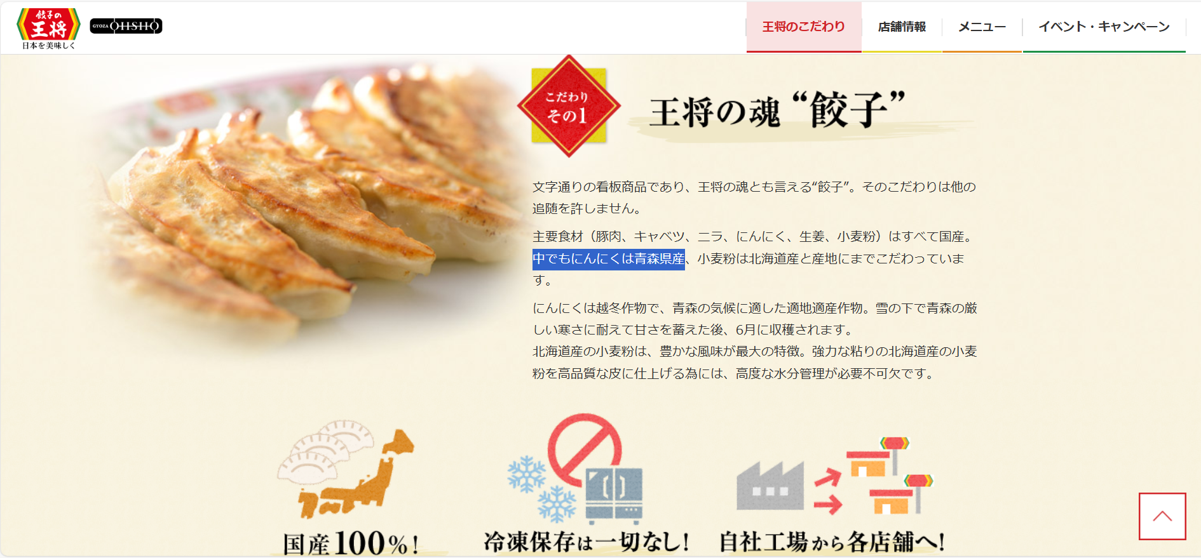The width and height of the screenshot is (1201, 558).
Task: Click the black GYOZA OHSHO logo
Action: coord(126,26)
